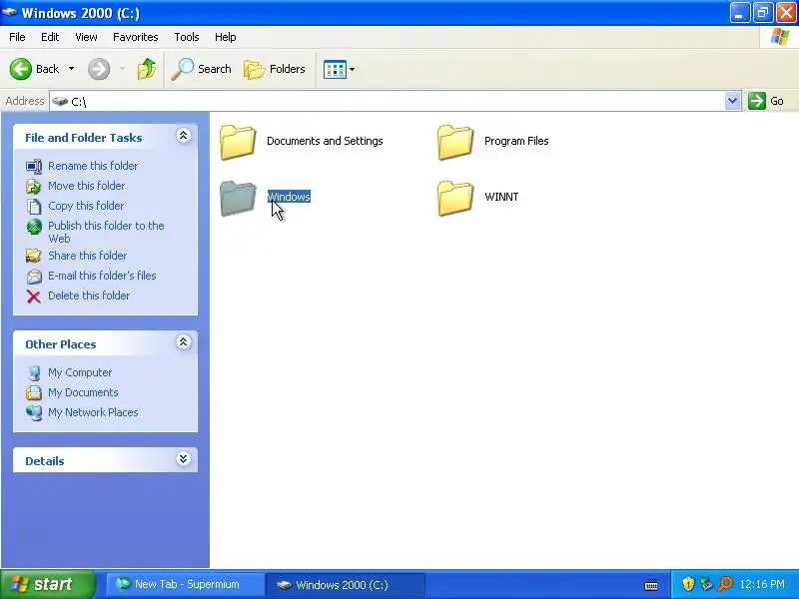Click the 12:16 PM system clock

click(762, 584)
